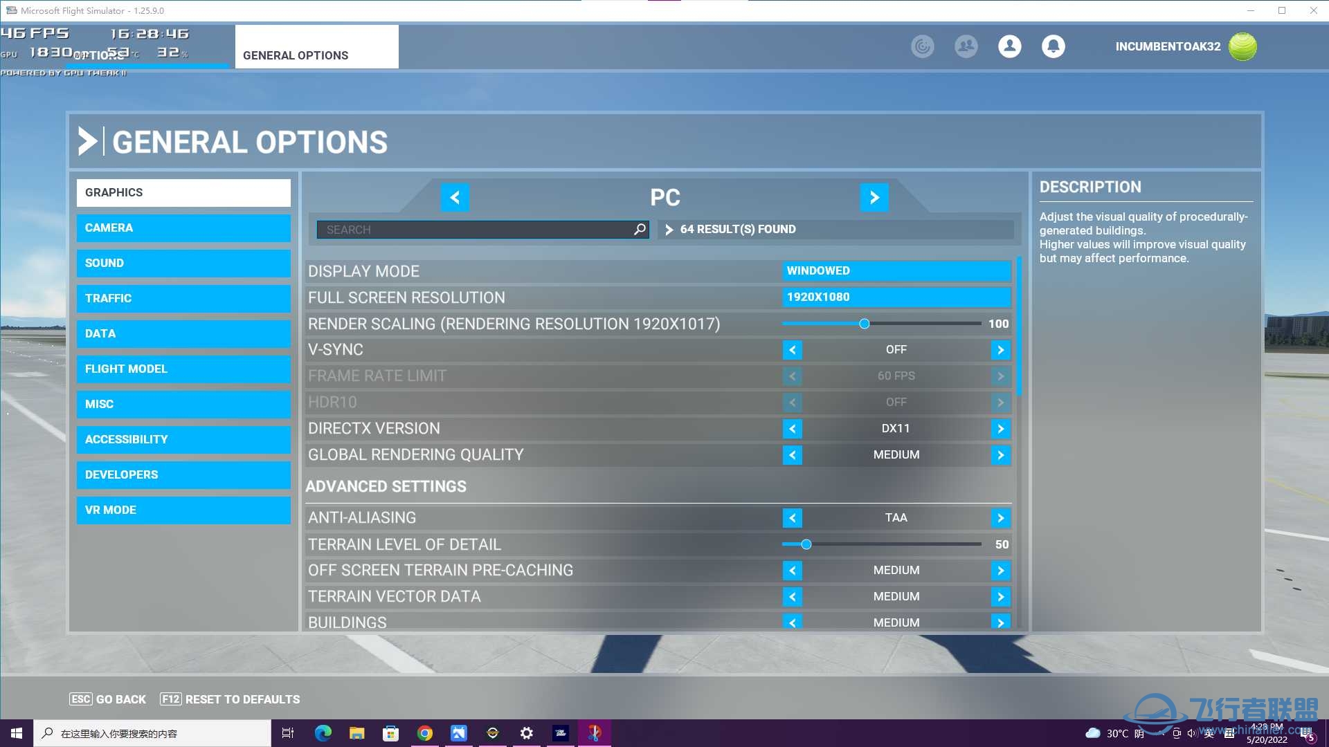Select the Flight Model category tab
The height and width of the screenshot is (747, 1329).
coord(183,369)
